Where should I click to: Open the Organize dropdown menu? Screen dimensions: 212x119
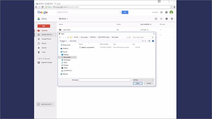[63, 41]
